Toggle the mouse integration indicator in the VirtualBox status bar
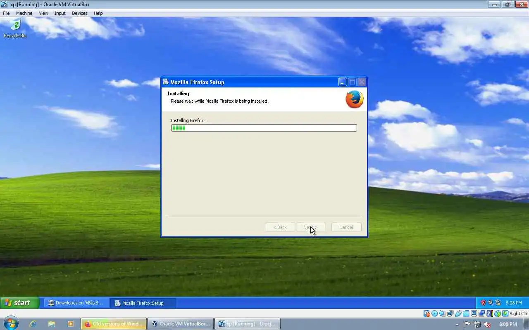Image resolution: width=529 pixels, height=330 pixels. (498, 313)
